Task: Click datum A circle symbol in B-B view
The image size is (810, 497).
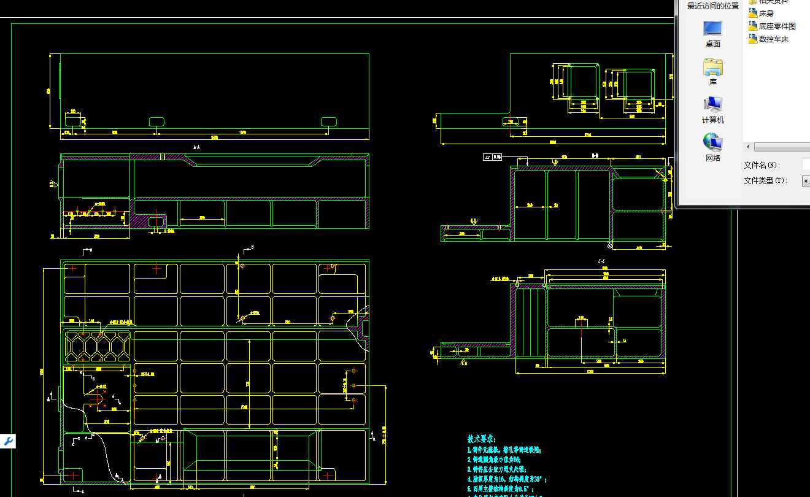Action: (609, 246)
